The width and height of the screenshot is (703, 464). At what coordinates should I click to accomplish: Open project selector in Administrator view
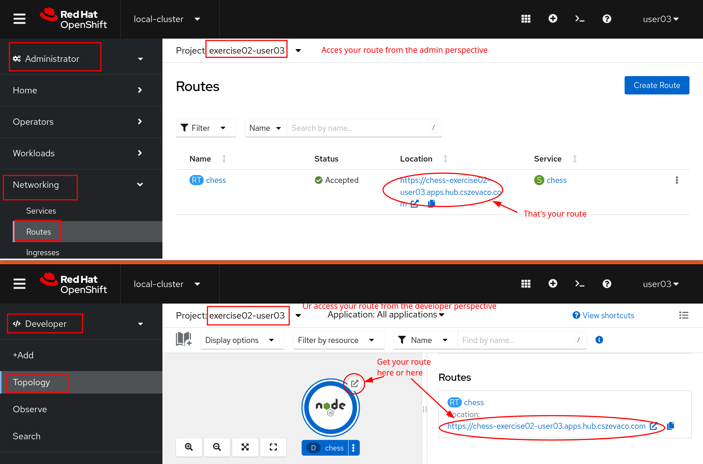click(x=239, y=51)
